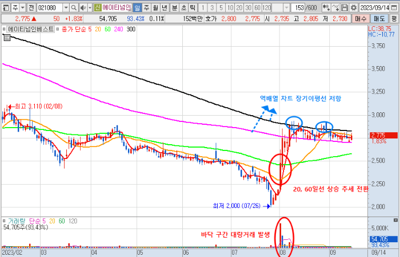The height and width of the screenshot is (257, 400).
Task: Click the current price 2,775 in quote bar
Action: pos(22,19)
